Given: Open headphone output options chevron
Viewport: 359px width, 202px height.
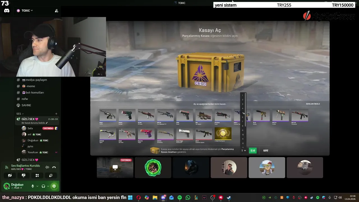Looking at the screenshot, I should pos(48,186).
